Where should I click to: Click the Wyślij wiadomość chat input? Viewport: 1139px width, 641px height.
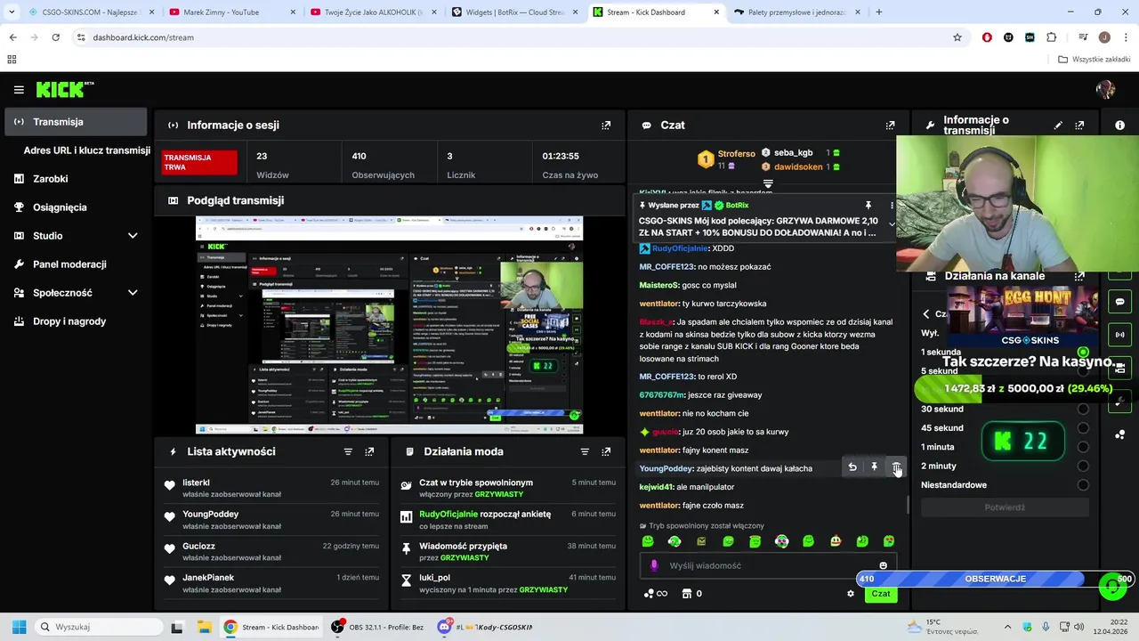768,565
